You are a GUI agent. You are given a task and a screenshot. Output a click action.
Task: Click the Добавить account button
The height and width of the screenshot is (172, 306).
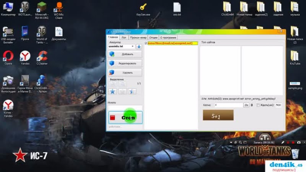[x=125, y=54]
